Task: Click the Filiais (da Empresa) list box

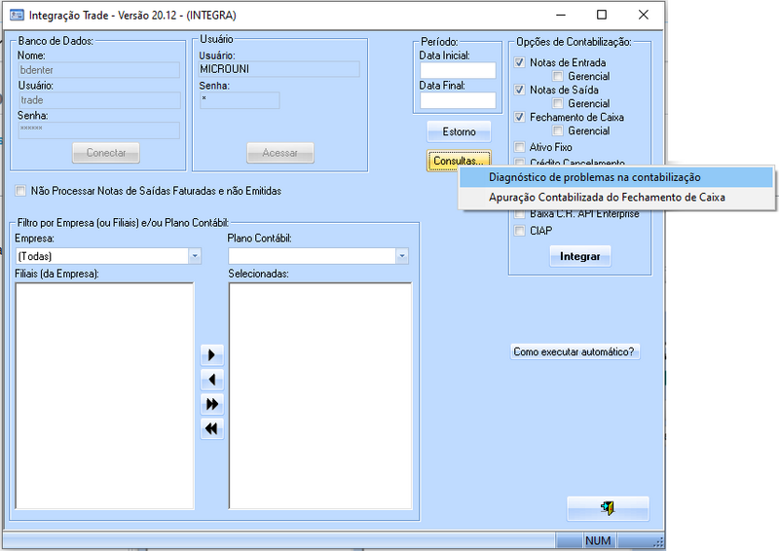Action: pyautogui.click(x=104, y=396)
